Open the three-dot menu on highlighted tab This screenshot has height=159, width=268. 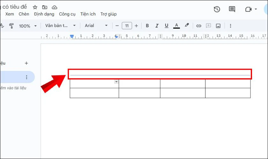point(26,77)
